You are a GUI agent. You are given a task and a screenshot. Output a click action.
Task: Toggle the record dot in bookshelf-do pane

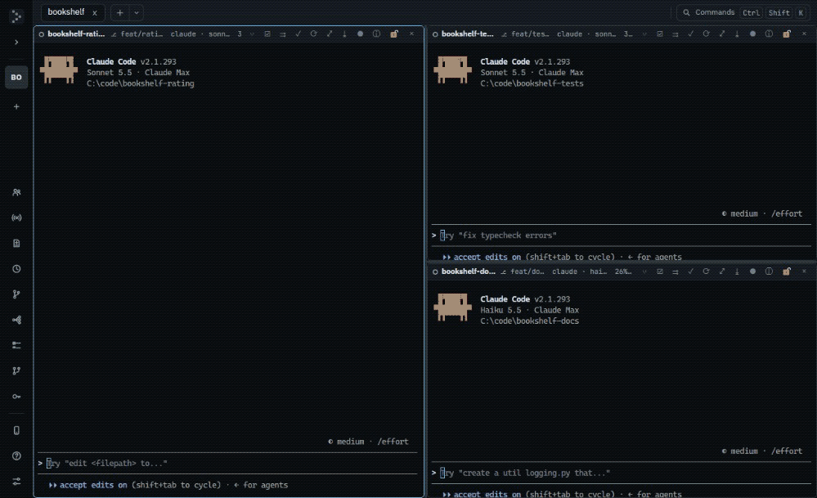coord(752,271)
